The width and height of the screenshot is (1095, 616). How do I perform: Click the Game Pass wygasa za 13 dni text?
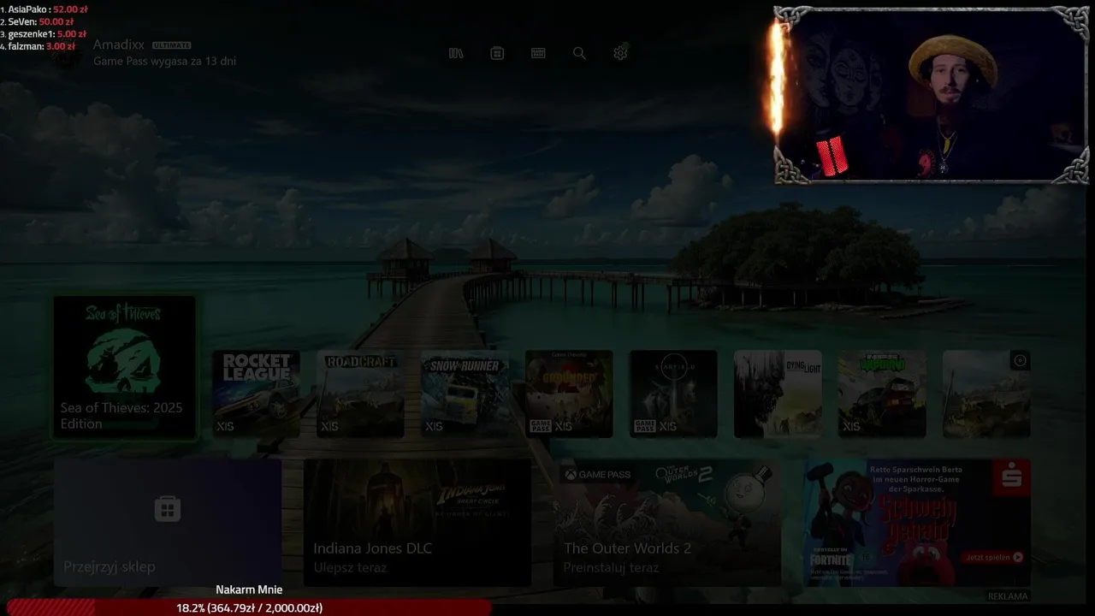click(164, 62)
